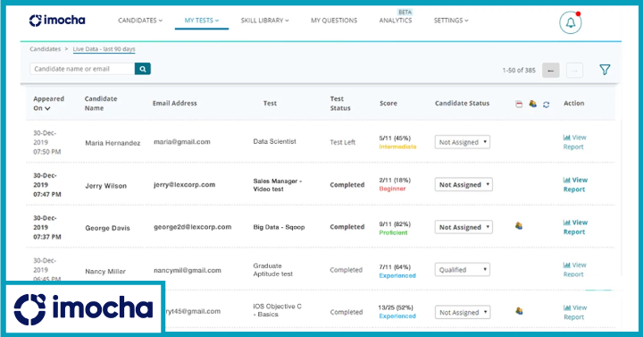Click Graduate Aptitude test cell
643x337 pixels.
(x=272, y=270)
